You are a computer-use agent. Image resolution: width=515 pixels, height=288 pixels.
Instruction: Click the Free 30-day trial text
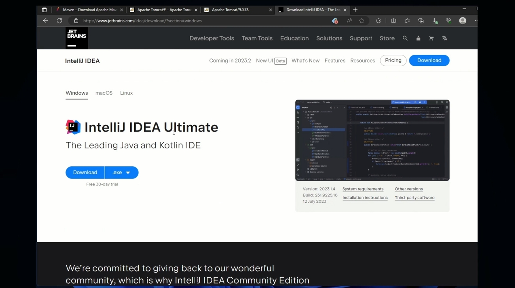[102, 184]
